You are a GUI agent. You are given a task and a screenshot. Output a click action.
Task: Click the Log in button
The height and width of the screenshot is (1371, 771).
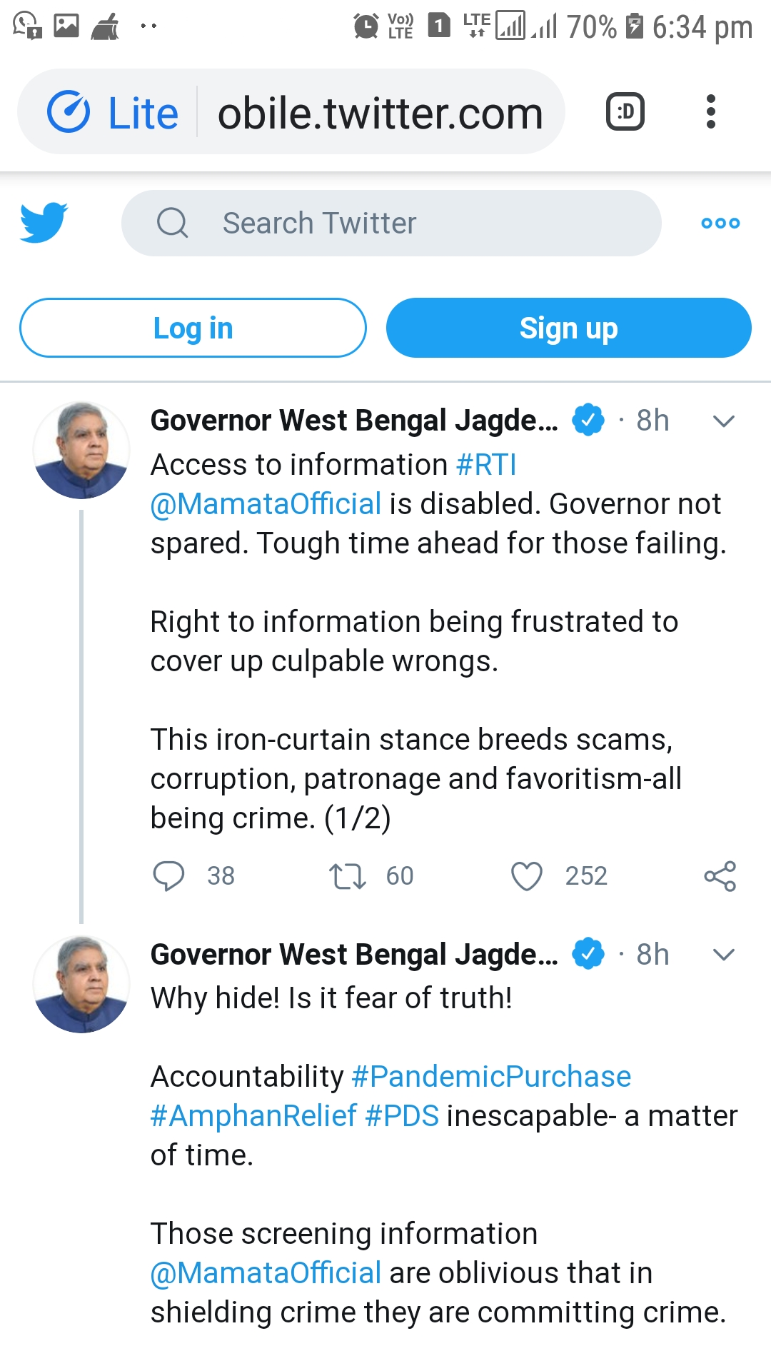(193, 328)
